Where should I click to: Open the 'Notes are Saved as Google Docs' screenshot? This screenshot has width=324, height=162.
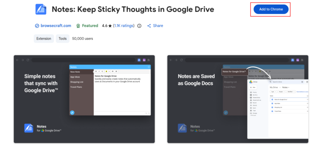[238, 99]
